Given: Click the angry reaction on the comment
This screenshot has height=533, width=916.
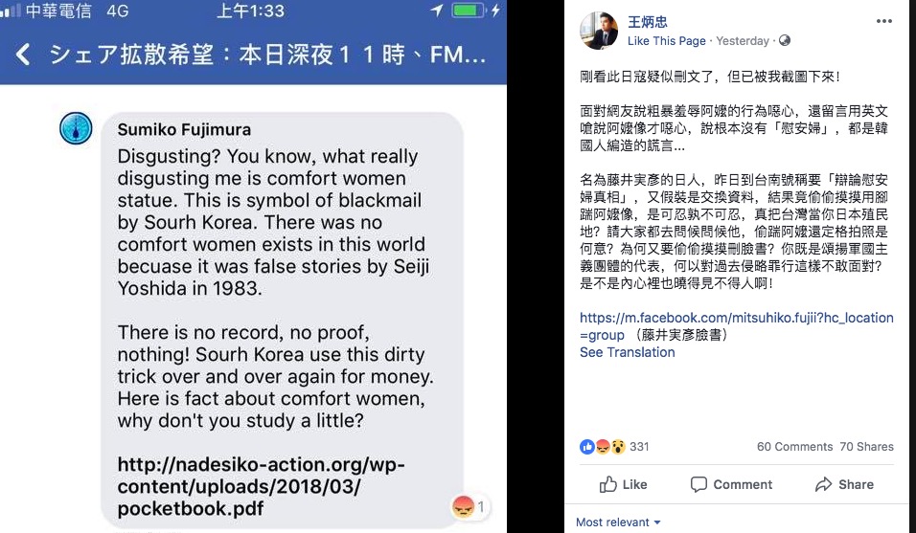Looking at the screenshot, I should click(463, 506).
